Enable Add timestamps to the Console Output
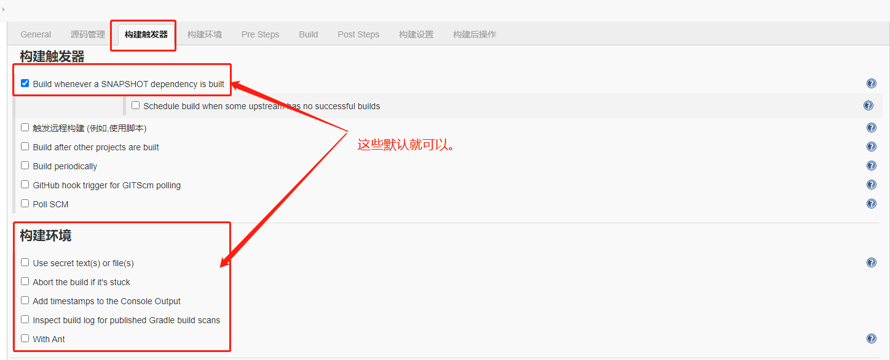The height and width of the screenshot is (360, 890). pos(25,301)
